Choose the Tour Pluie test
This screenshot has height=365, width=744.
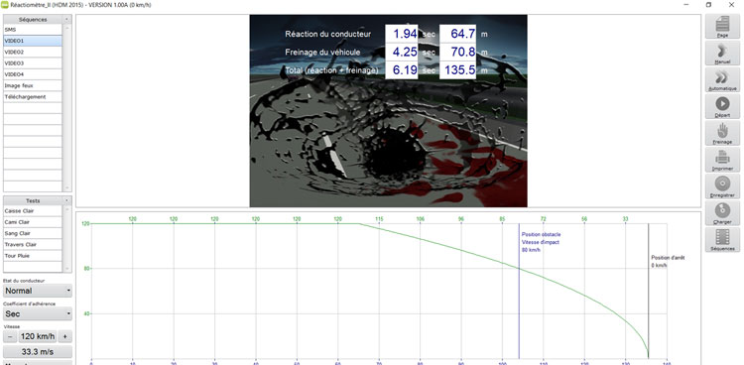(33, 256)
